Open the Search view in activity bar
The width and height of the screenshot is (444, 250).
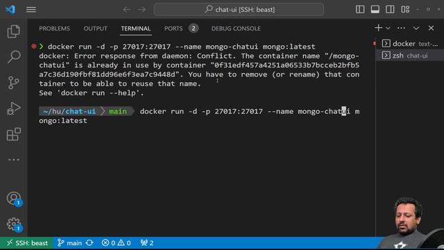coord(14,57)
